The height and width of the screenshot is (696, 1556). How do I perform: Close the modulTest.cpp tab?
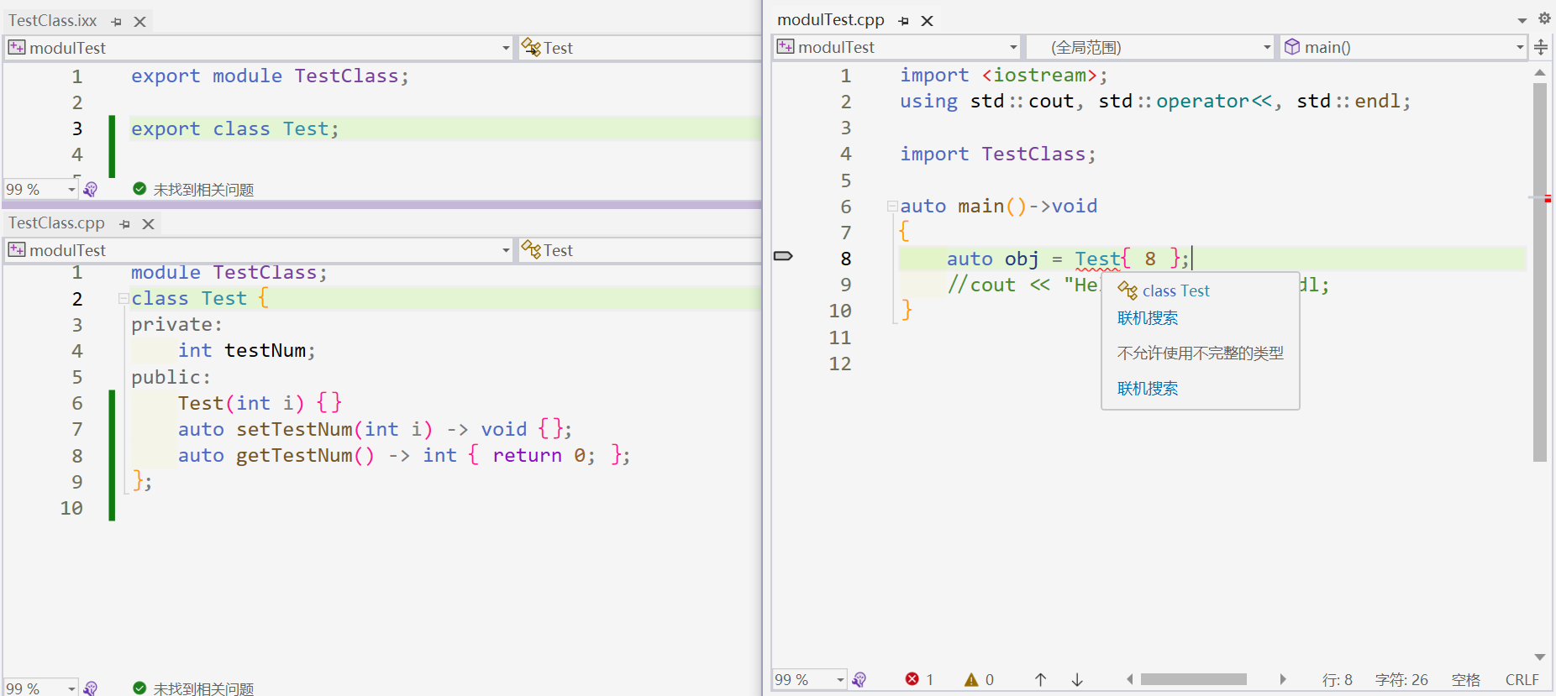pyautogui.click(x=928, y=21)
